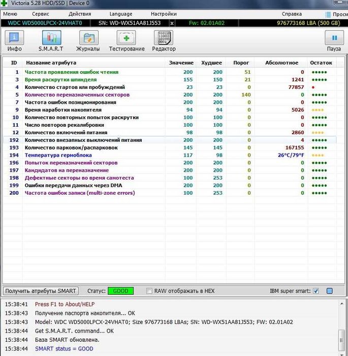Viewport: 348px width, 356px height.
Task: Open the Инфо drive passport icon
Action: click(14, 38)
